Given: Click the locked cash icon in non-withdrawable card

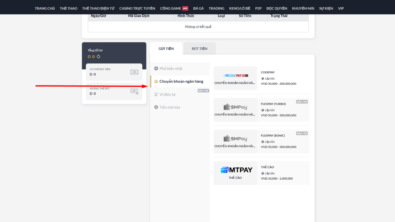Looking at the screenshot, I should 134,91.
